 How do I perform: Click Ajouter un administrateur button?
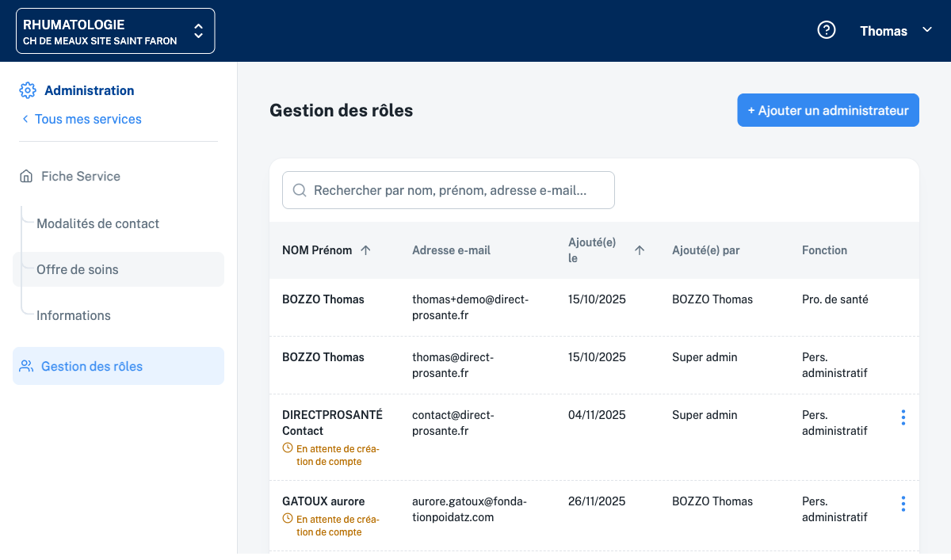pyautogui.click(x=827, y=110)
